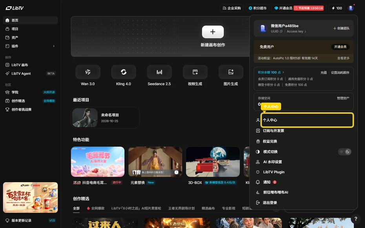Click 前往哩布哩布AI menu entry
The image size is (365, 228).
[x=303, y=192]
